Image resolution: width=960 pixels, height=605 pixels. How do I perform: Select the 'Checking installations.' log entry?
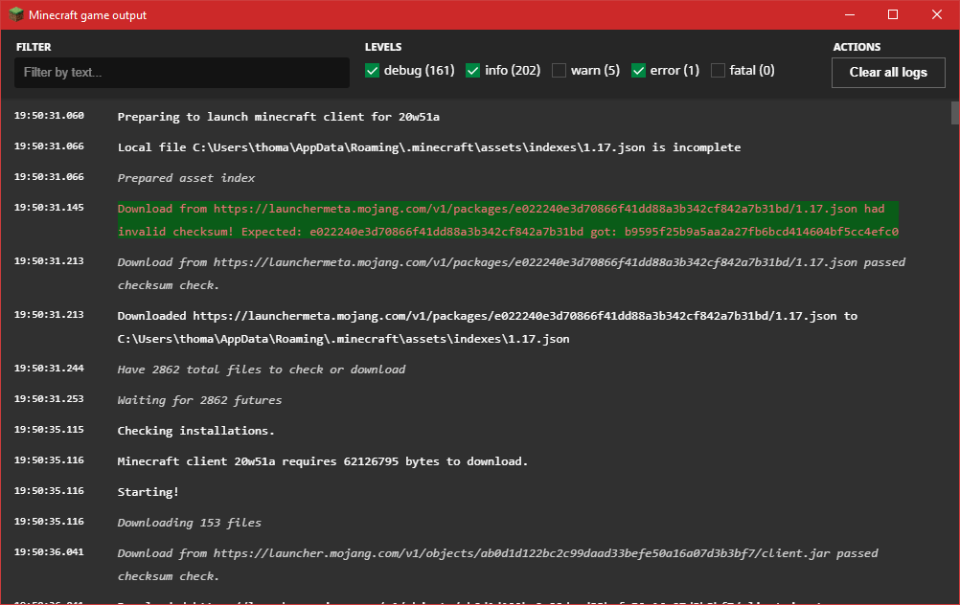tap(195, 431)
